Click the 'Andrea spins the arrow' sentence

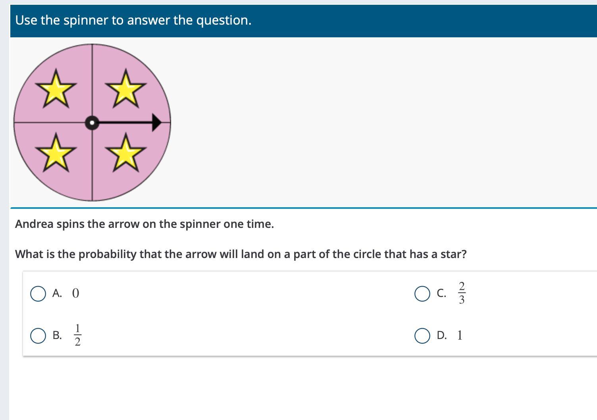coord(144,224)
